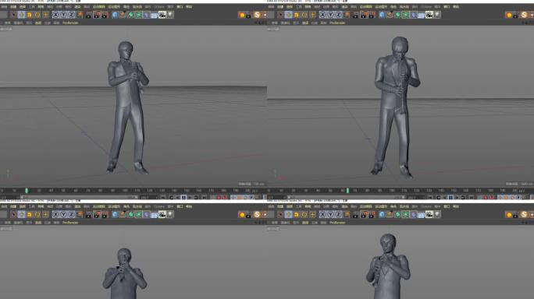This screenshot has height=299, width=534.
Task: Click the green timeline playhead in top-left panel
Action: click(27, 191)
